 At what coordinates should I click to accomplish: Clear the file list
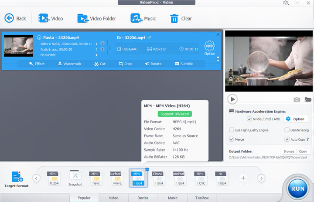click(x=181, y=18)
